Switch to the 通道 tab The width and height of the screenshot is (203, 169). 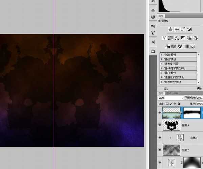pyautogui.click(x=169, y=93)
